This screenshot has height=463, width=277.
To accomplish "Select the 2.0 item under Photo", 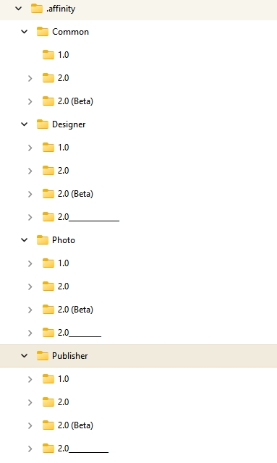I will pos(63,286).
